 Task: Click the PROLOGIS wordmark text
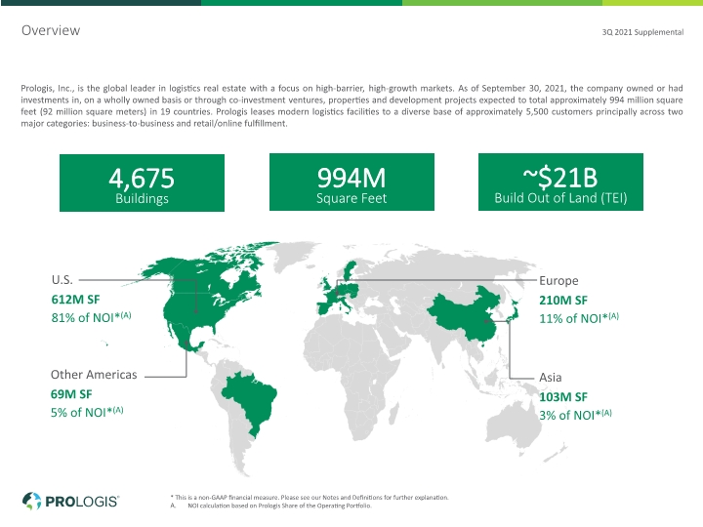82,501
